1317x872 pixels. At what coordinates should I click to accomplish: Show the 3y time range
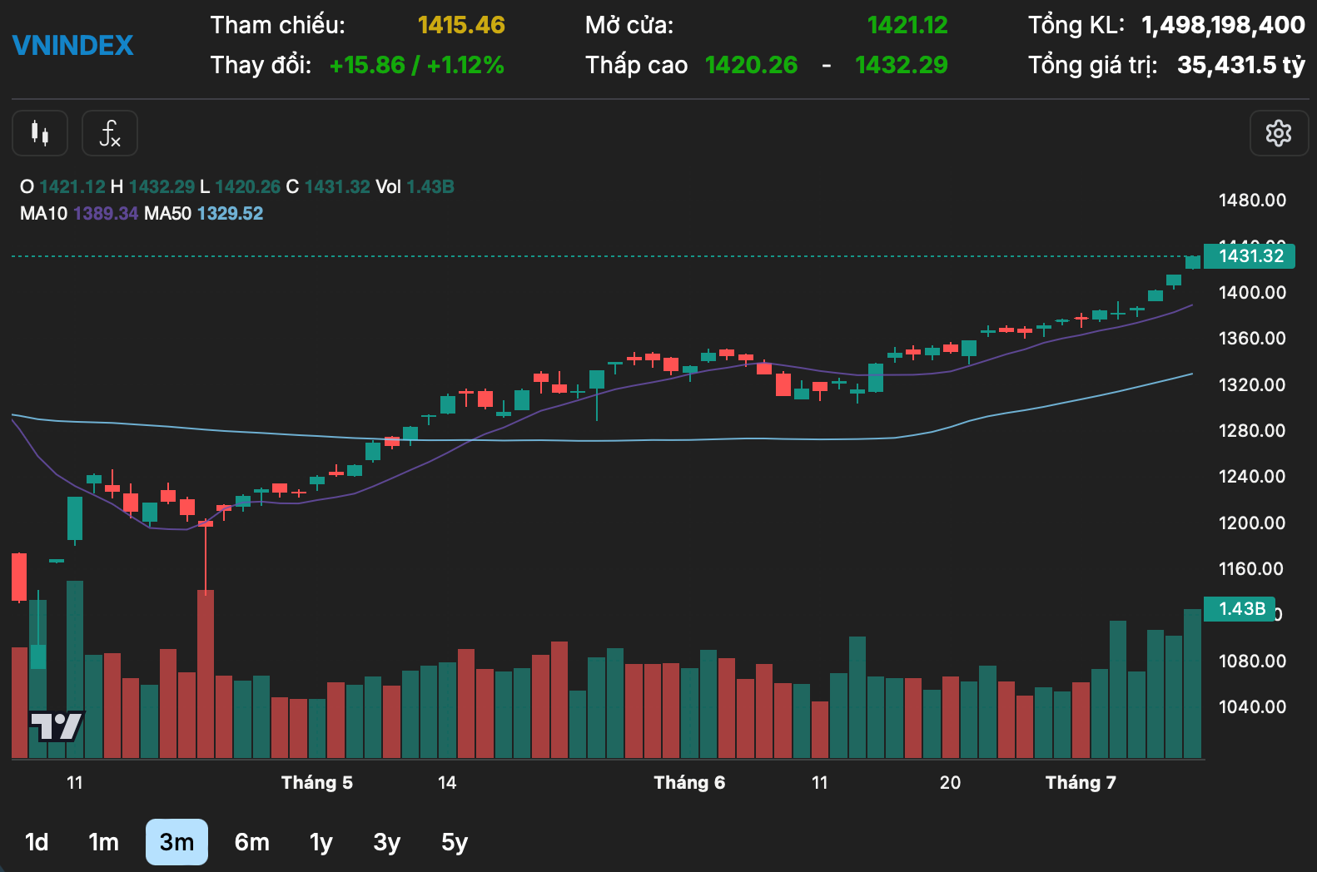387,842
